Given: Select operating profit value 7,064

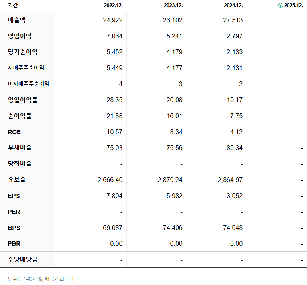Looking at the screenshot, I should (x=114, y=36).
